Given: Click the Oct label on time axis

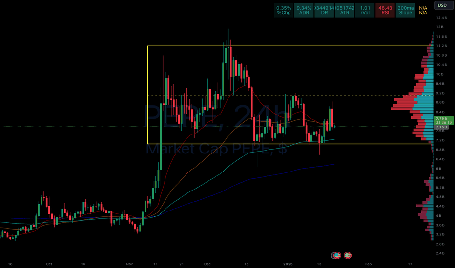Looking at the screenshot, I should tap(49, 264).
